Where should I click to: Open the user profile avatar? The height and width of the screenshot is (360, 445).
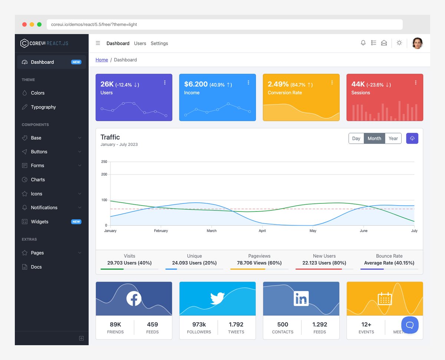pos(417,43)
